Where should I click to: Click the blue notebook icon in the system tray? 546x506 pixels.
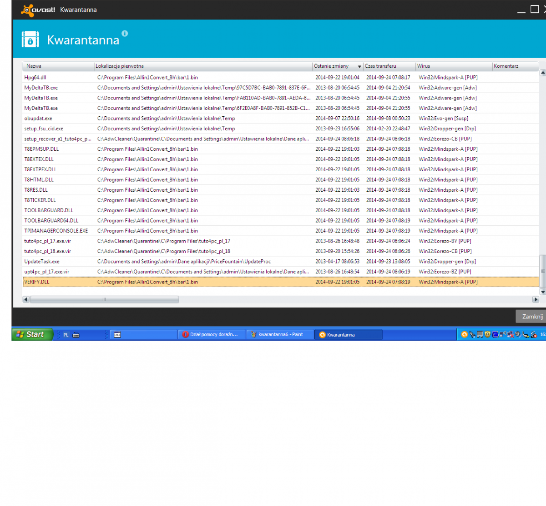coord(495,335)
